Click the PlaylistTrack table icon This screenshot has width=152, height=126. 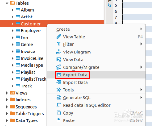click(18, 79)
